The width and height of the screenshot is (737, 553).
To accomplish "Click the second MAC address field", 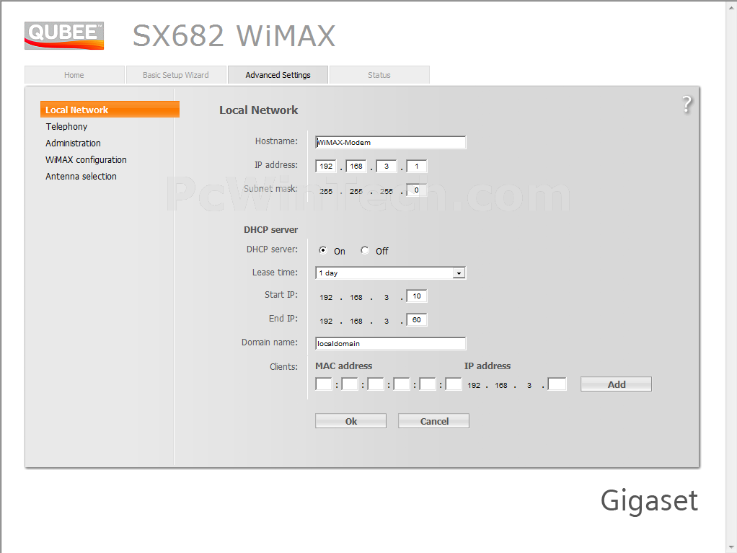I will click(350, 384).
